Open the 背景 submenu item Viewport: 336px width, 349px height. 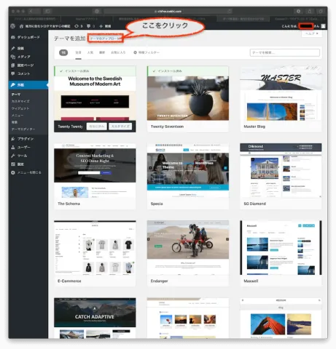[x=15, y=122]
